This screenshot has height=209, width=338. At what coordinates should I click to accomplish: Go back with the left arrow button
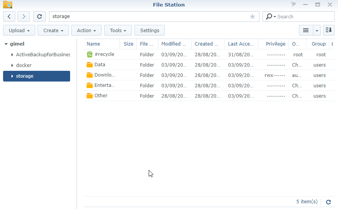(9, 16)
